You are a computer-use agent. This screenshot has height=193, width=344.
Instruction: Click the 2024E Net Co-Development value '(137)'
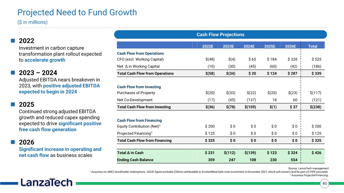click(x=251, y=100)
